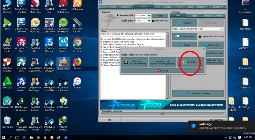Viewport: 255px width, 140px height.
Task: Expand the COM port dropdown
Action: coord(149,21)
